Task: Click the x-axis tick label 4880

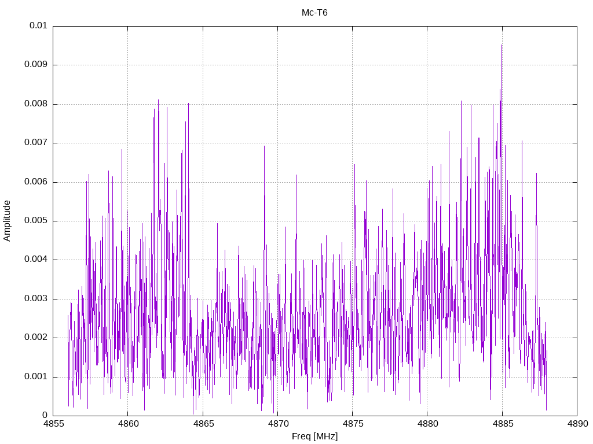Action: (x=428, y=424)
